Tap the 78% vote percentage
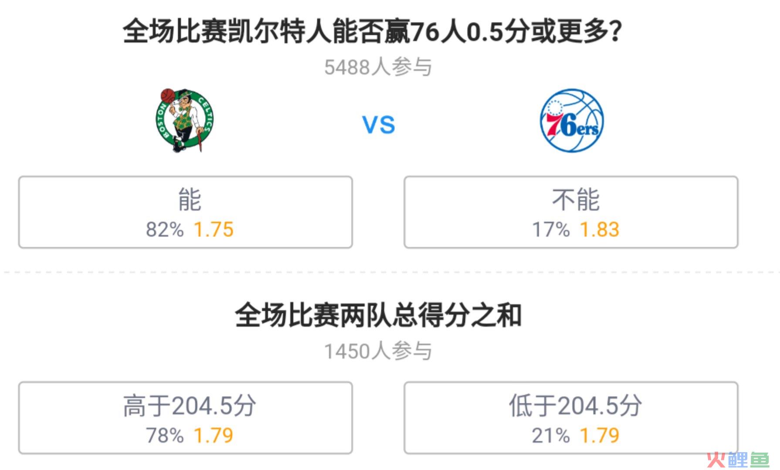The width and height of the screenshot is (780, 470). 165,435
